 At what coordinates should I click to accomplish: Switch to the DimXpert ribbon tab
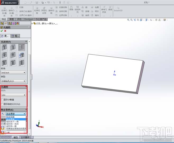click(29, 19)
